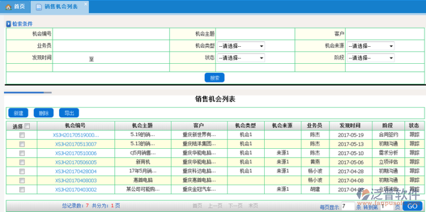Click the cell 黄燕
The height and width of the screenshot is (212, 426).
point(315,162)
